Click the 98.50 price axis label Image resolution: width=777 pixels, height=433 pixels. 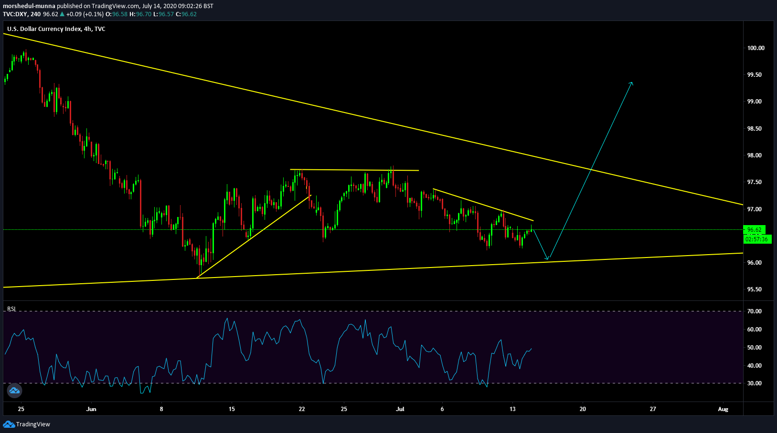click(755, 129)
